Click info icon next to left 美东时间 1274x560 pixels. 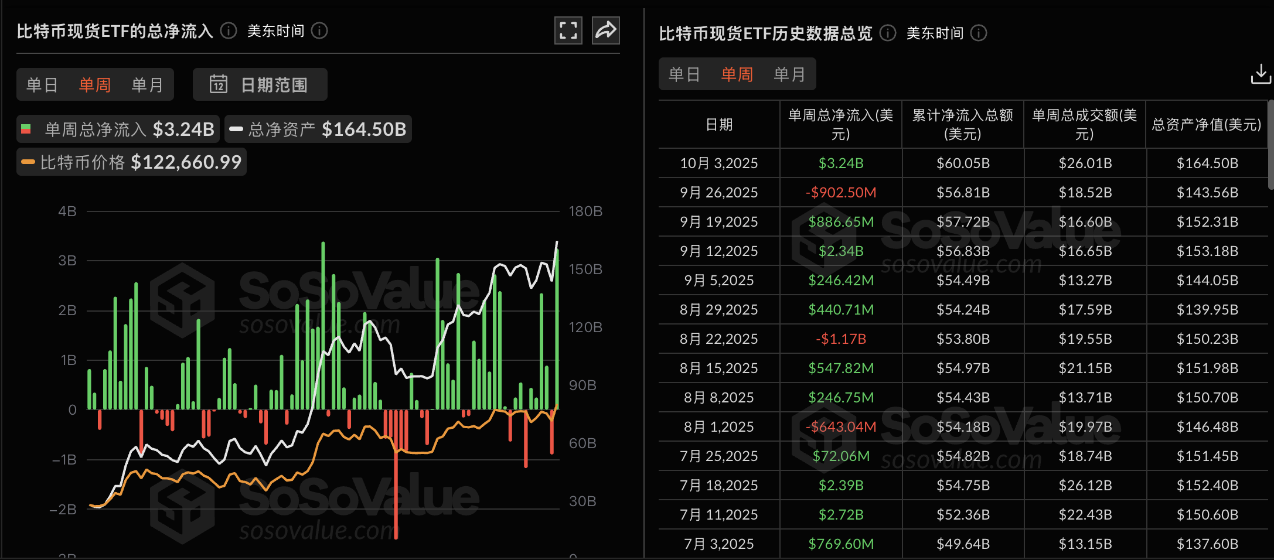319,30
